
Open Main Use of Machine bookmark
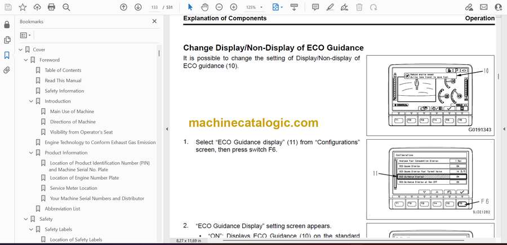coord(72,112)
